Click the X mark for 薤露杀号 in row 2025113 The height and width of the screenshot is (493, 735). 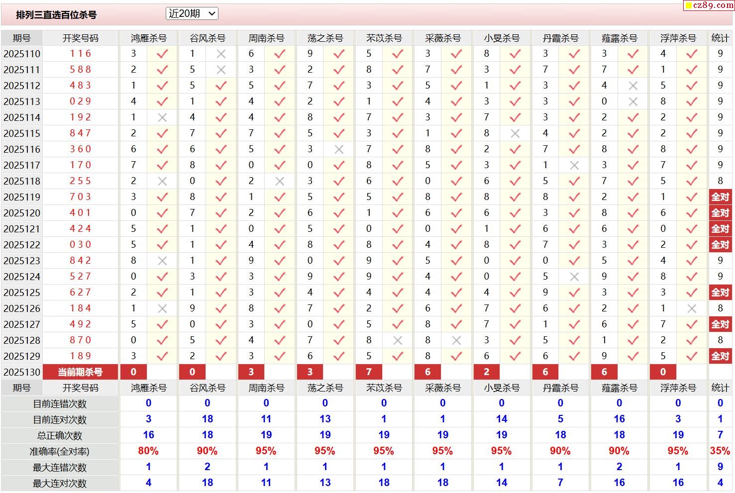tap(633, 101)
